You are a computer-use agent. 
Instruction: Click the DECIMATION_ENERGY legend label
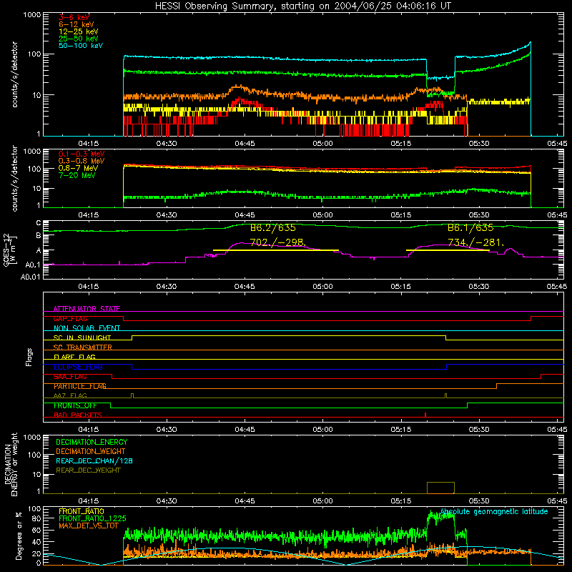[x=92, y=442]
